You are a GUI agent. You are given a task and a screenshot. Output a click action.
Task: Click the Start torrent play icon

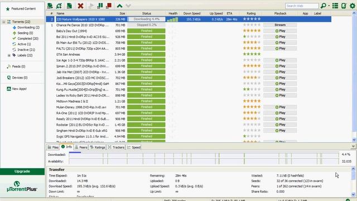pyautogui.click(x=91, y=6)
